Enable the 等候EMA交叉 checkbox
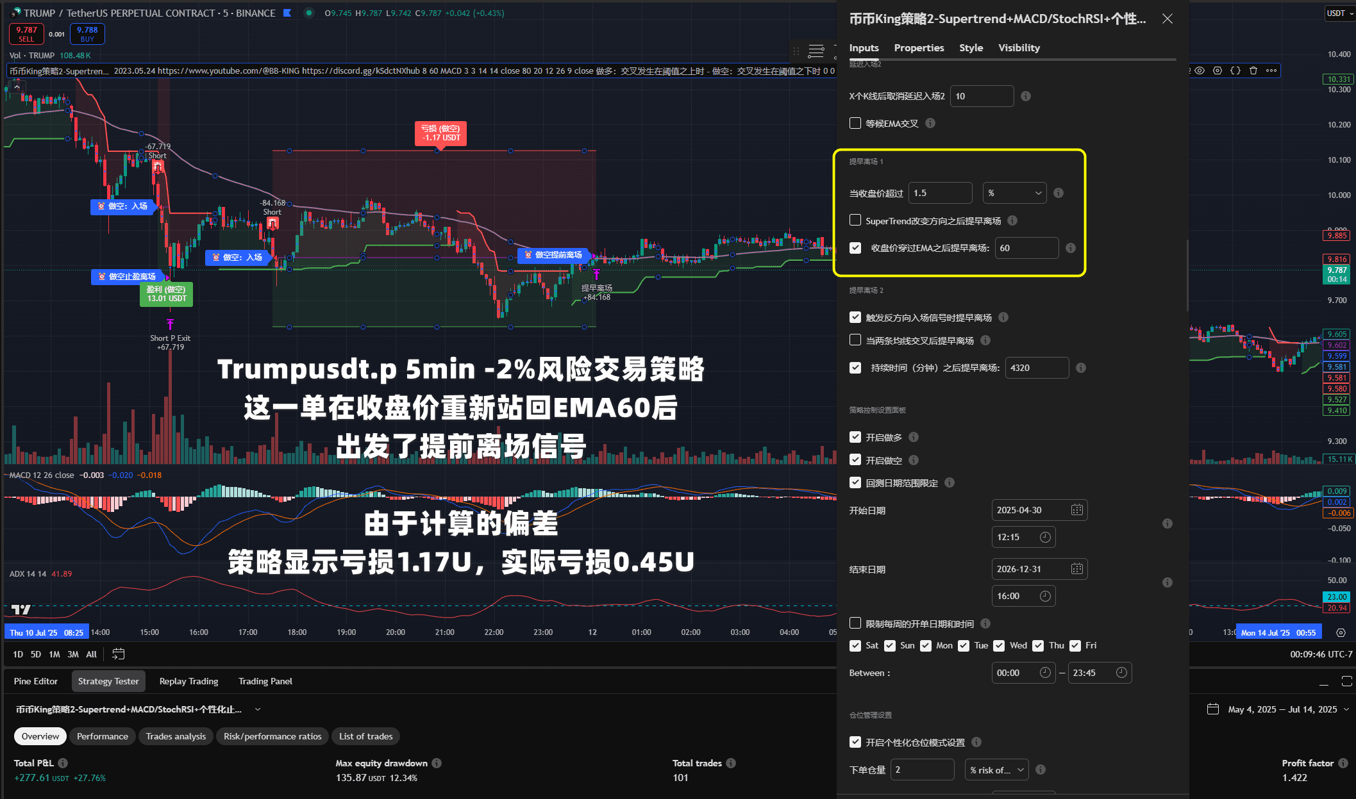 tap(855, 123)
